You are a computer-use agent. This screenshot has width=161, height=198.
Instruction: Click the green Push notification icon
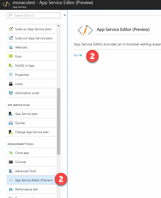11,56
